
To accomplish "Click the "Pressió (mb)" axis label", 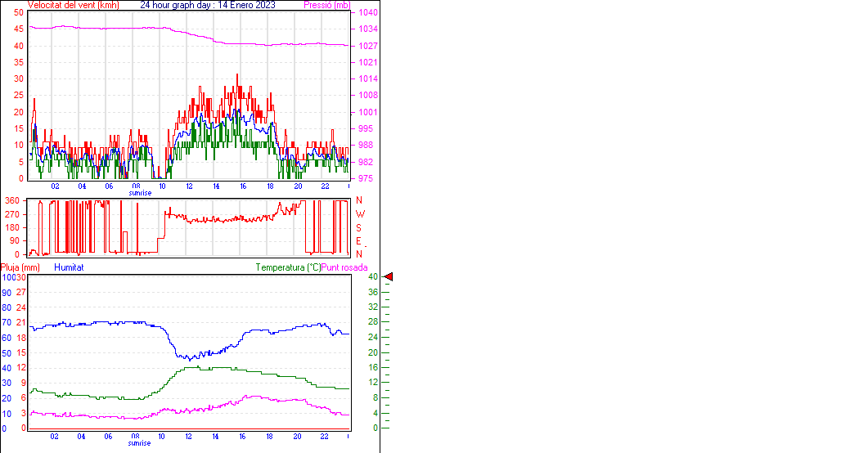I will tap(326, 5).
